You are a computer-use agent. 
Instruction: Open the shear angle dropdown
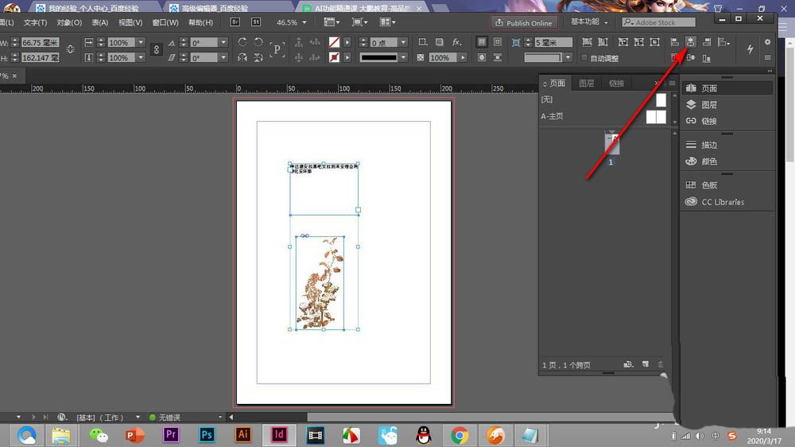223,57
